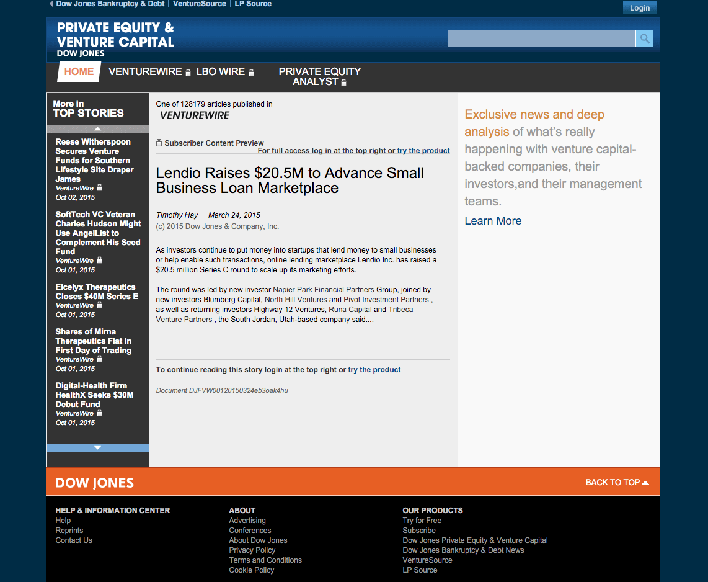The image size is (708, 582).
Task: Open Help link in footer
Action: 63,521
